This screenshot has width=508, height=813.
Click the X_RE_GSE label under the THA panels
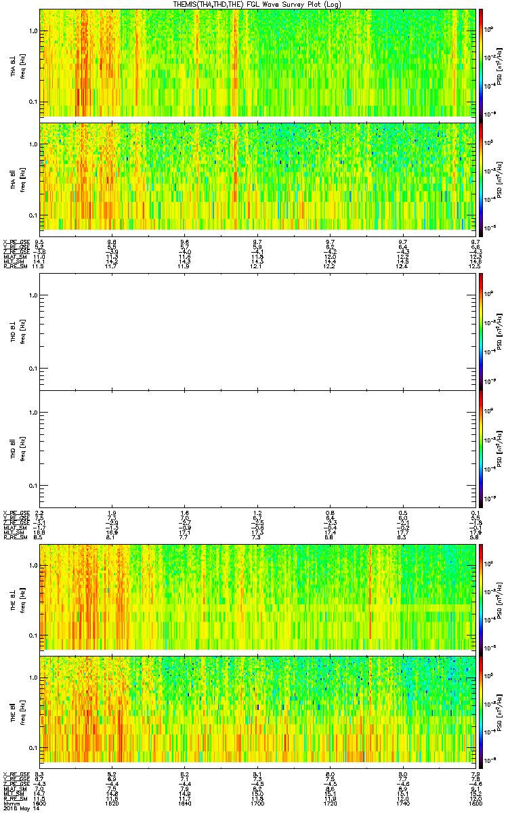pos(16,241)
